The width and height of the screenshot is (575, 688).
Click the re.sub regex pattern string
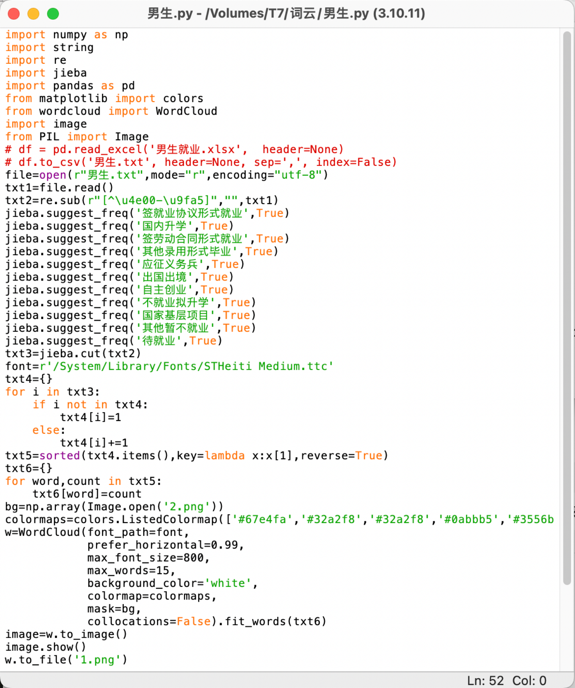(152, 201)
